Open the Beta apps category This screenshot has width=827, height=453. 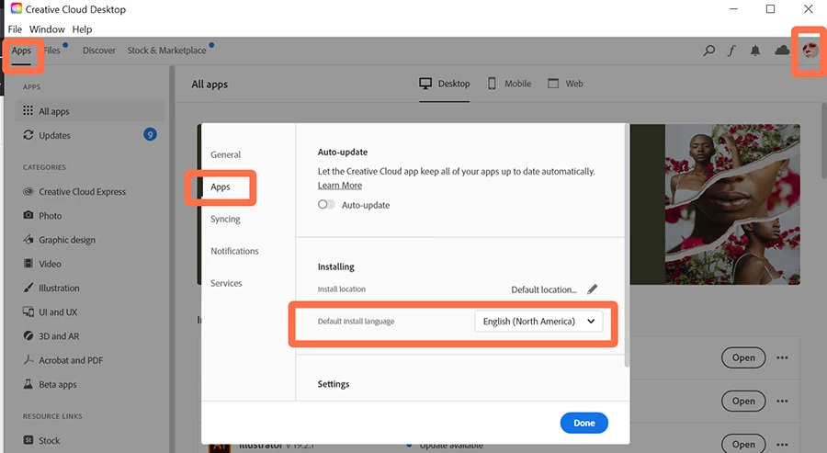(51, 384)
